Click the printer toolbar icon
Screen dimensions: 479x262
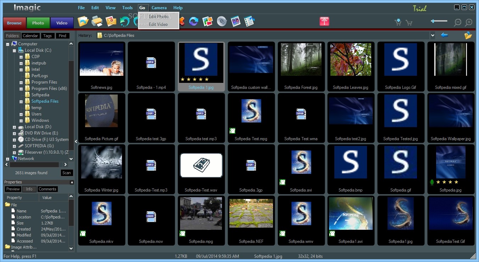97,22
